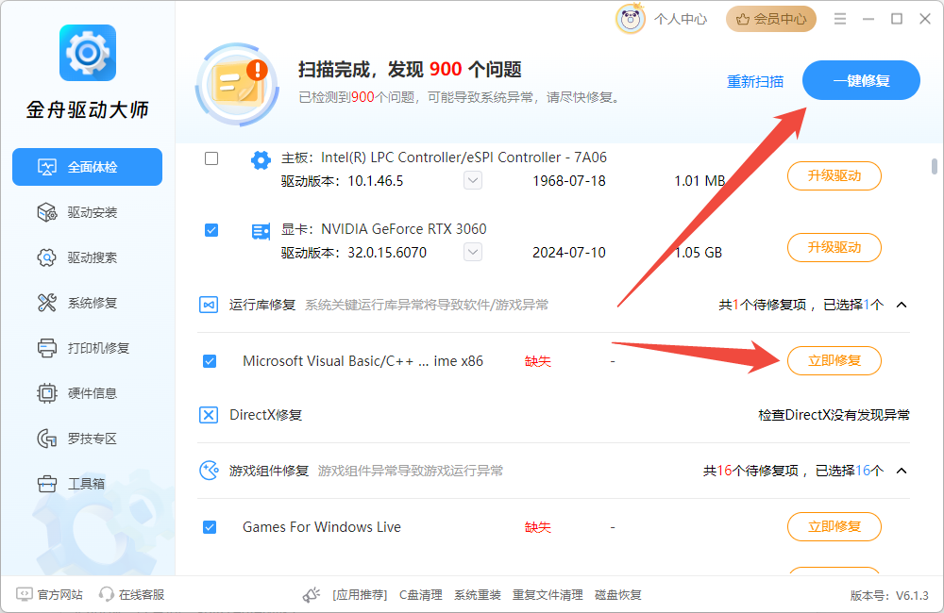Open the hamburger main menu icon
Viewport: 944px width, 613px height.
840,19
